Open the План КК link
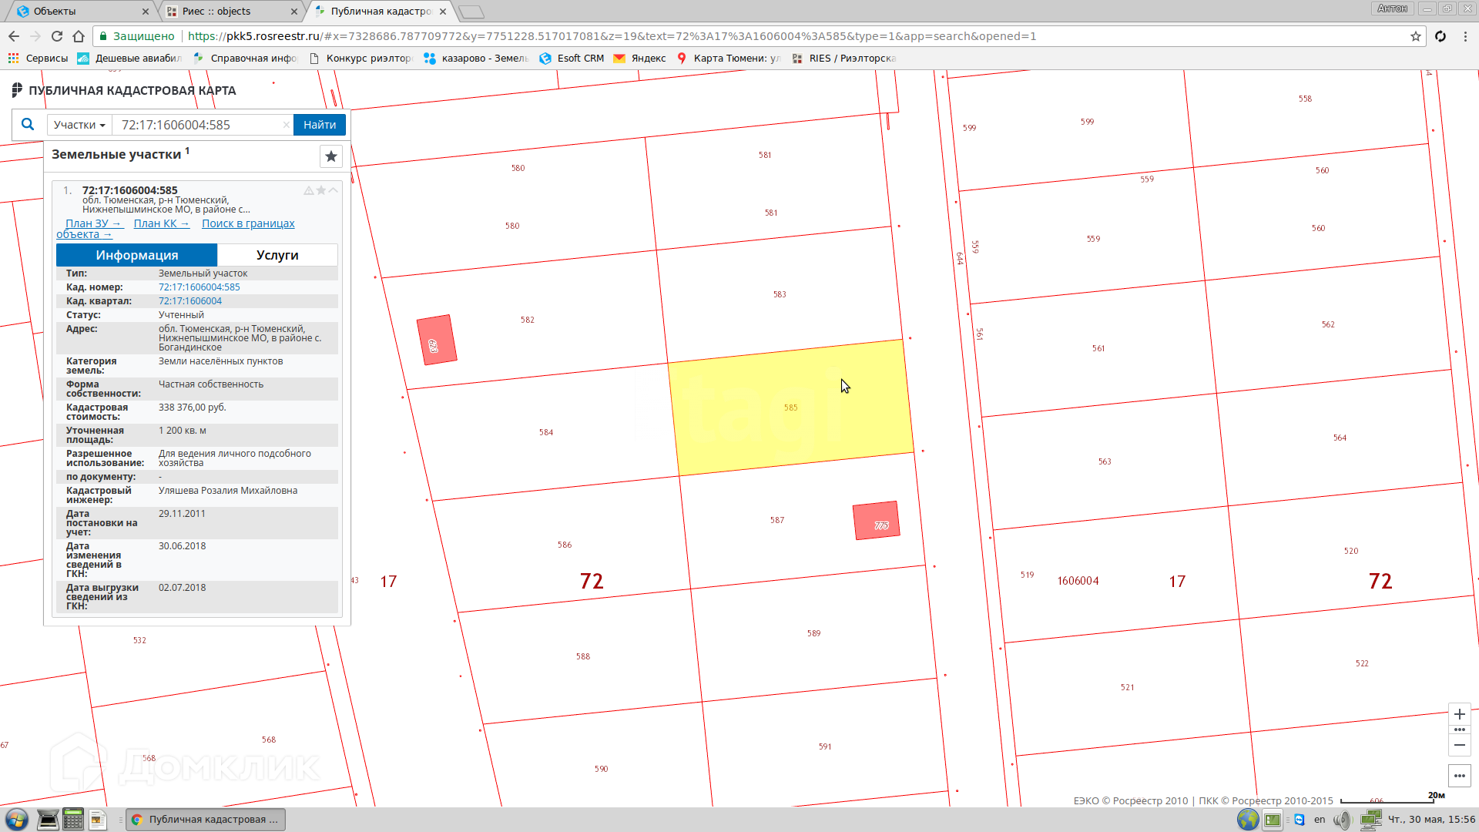The image size is (1479, 832). tap(161, 223)
